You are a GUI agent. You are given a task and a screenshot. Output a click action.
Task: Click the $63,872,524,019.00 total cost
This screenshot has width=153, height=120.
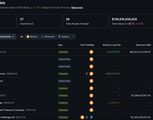pyautogui.click(x=140, y=52)
